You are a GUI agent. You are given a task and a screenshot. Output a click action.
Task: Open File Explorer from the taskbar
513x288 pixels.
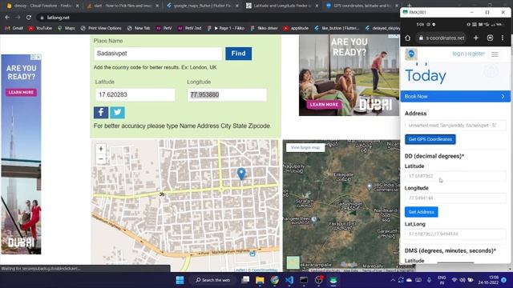[x=260, y=280]
